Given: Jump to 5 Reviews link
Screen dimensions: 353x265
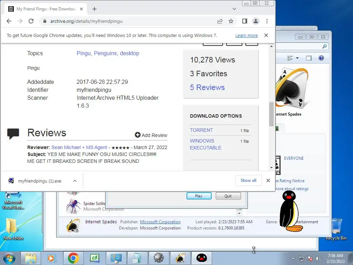Looking at the screenshot, I should pyautogui.click(x=207, y=87).
